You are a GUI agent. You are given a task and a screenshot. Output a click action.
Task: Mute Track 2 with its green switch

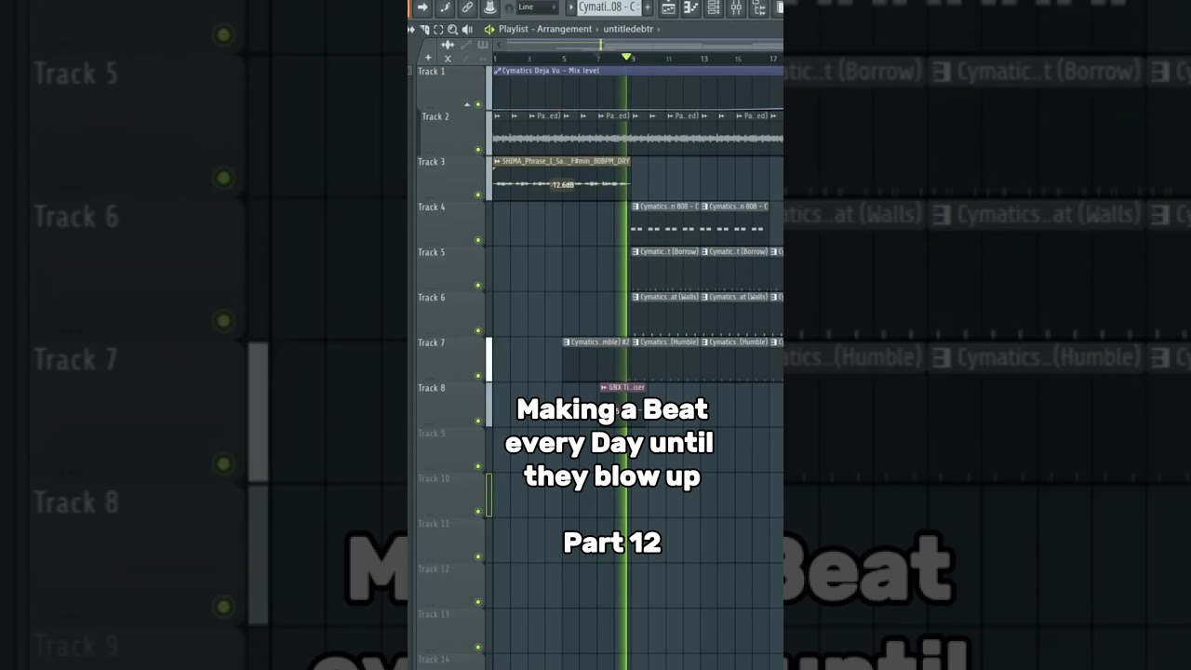point(478,149)
